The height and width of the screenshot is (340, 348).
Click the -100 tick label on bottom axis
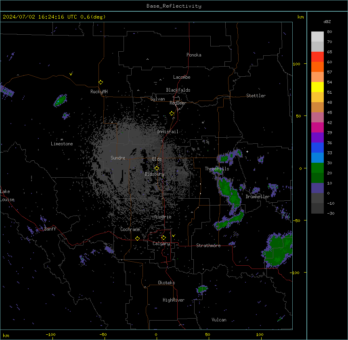tap(50, 334)
